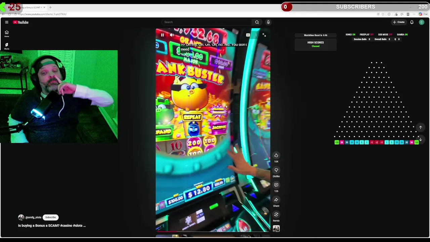Screen dimensions: 430x242
Task: Open the 126 comments panel
Action: point(276,185)
